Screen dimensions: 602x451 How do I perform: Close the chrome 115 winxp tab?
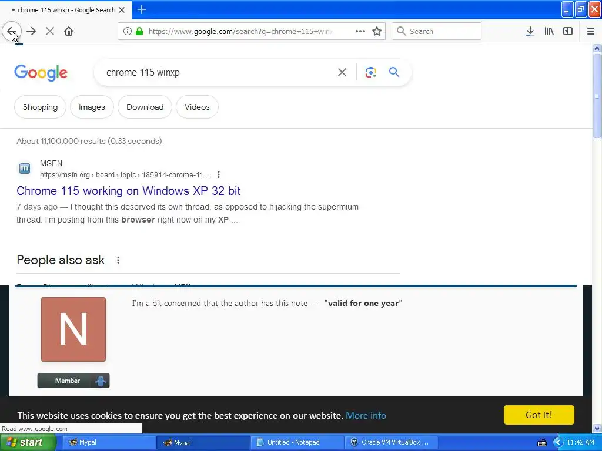[x=122, y=10]
